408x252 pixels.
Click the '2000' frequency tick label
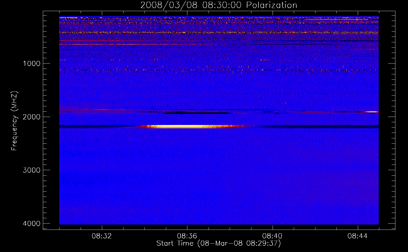click(x=32, y=117)
